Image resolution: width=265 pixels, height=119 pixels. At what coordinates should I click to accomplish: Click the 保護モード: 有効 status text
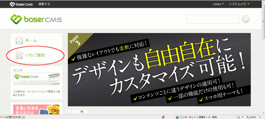[207, 117]
